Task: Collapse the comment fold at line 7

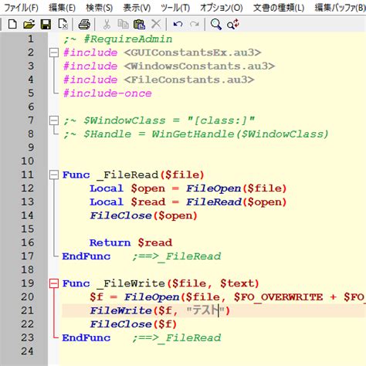Action: (53, 120)
